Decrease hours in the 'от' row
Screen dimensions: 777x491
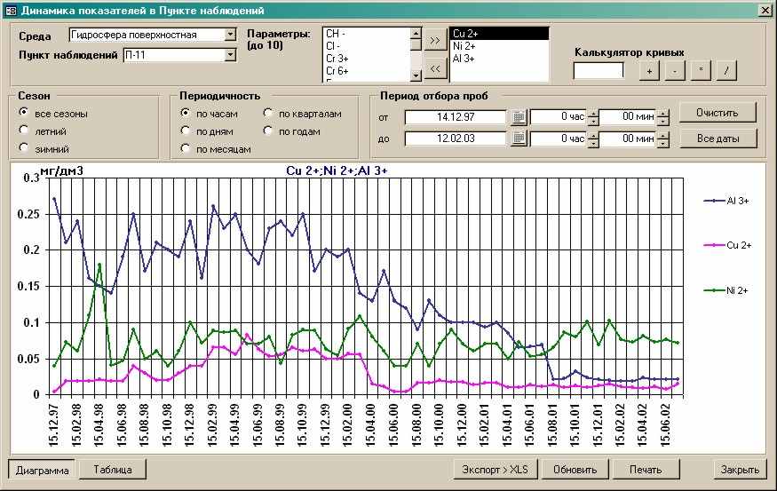tap(593, 122)
